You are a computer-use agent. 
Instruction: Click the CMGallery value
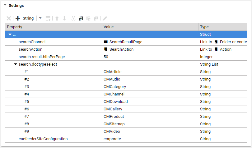click(113, 109)
